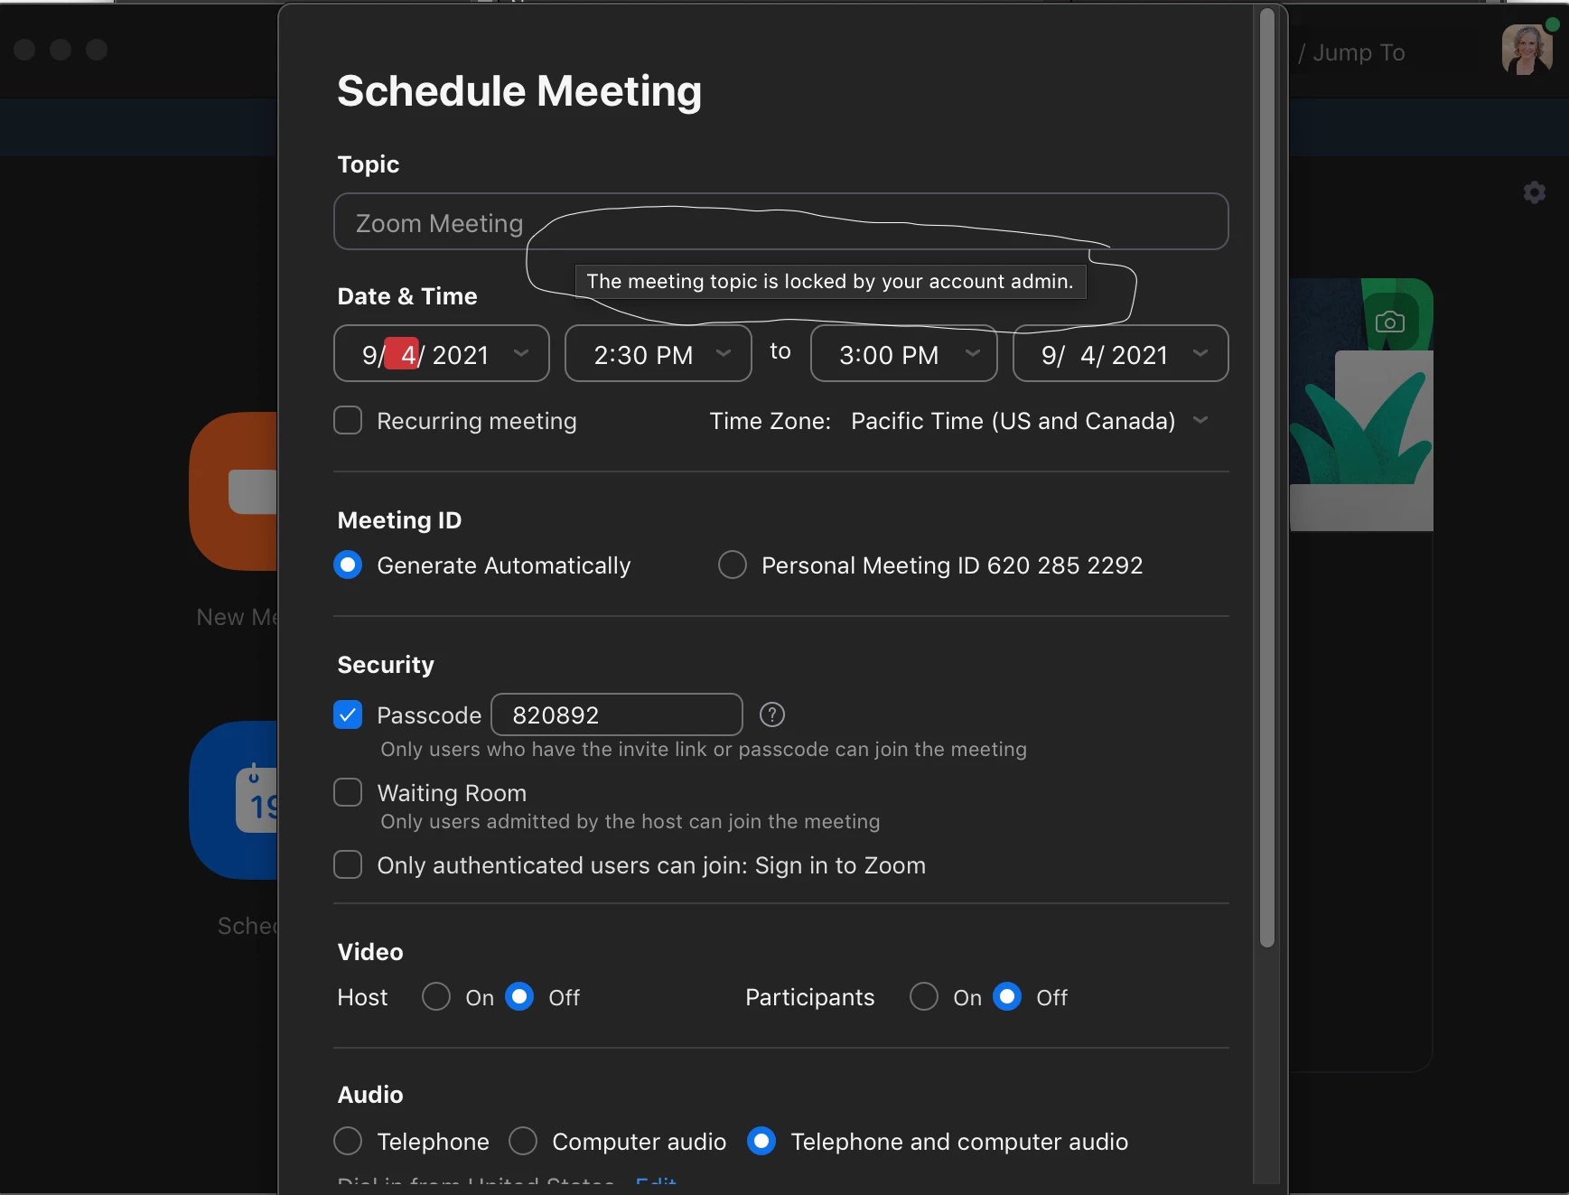Select Generate Automatically meeting ID
Viewport: 1569px width, 1195px height.
pos(348,565)
